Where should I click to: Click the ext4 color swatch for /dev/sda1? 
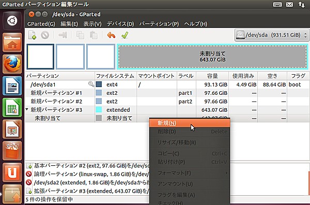tap(99, 84)
